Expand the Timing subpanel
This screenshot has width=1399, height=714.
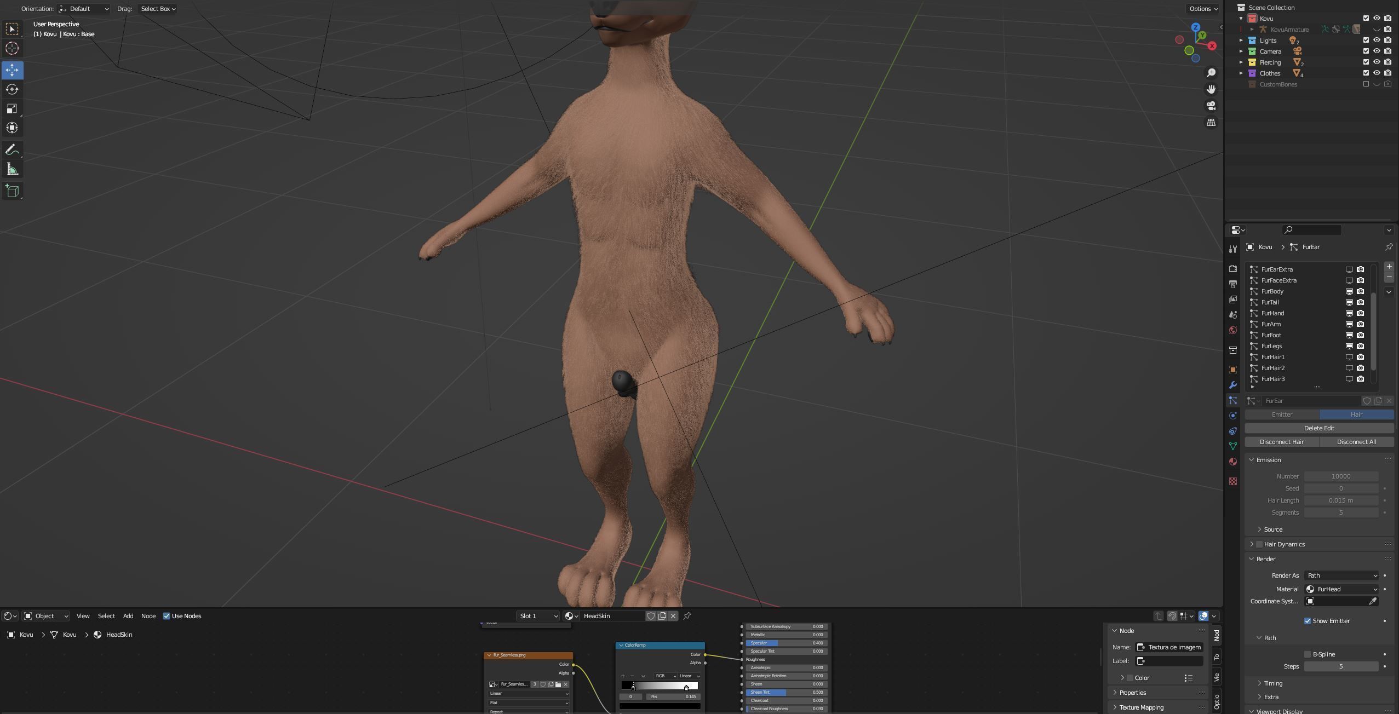pyautogui.click(x=1272, y=683)
